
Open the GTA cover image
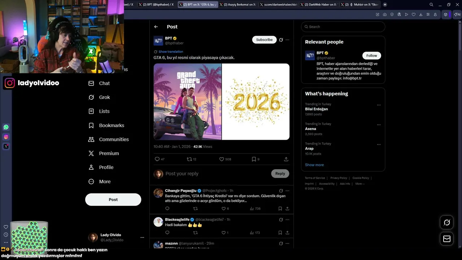click(x=187, y=101)
